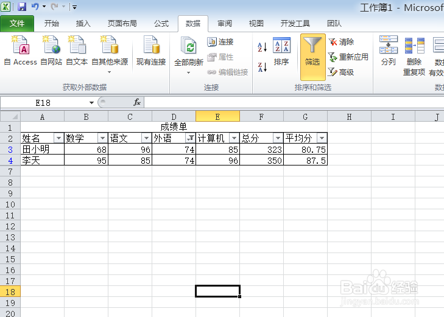The height and width of the screenshot is (317, 444).
Task: Open Existing Connections (现有连接)
Action: 151,51
